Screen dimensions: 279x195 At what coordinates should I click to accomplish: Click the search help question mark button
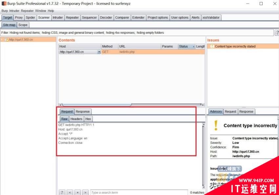tap(62, 192)
